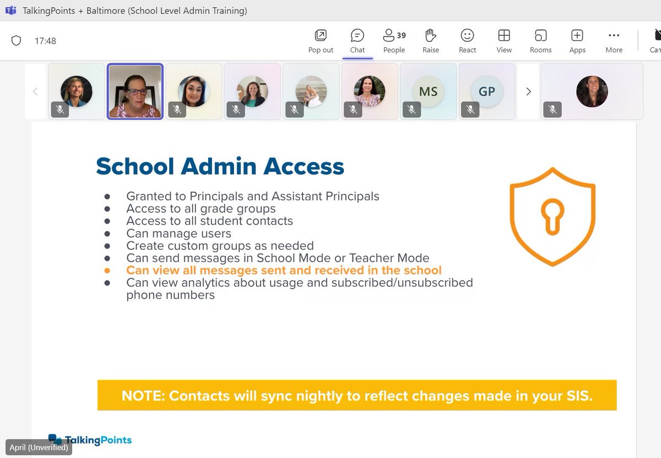Show next participants with right chevron

click(528, 91)
